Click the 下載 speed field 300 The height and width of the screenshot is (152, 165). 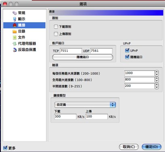(65, 117)
